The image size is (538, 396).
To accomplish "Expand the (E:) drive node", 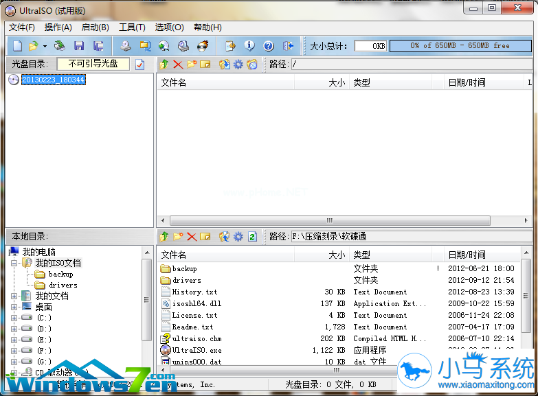I will (x=14, y=340).
